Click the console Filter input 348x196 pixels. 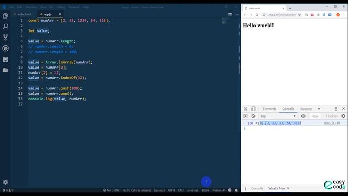coord(315,116)
